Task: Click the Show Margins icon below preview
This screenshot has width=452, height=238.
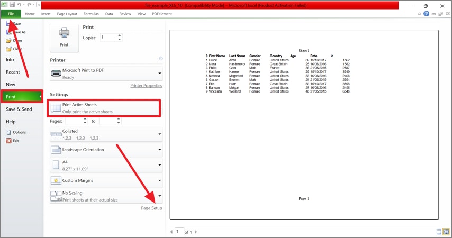Action: tap(439, 232)
